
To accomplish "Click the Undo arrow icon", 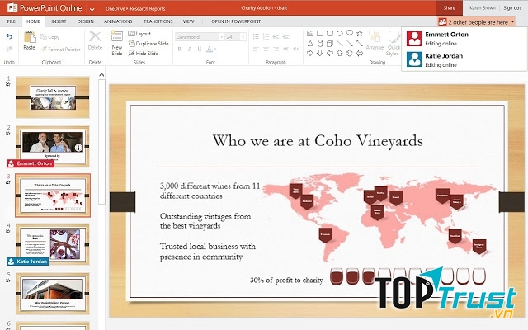I will point(9,36).
